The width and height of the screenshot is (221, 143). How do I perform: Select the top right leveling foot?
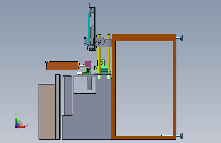click(179, 38)
